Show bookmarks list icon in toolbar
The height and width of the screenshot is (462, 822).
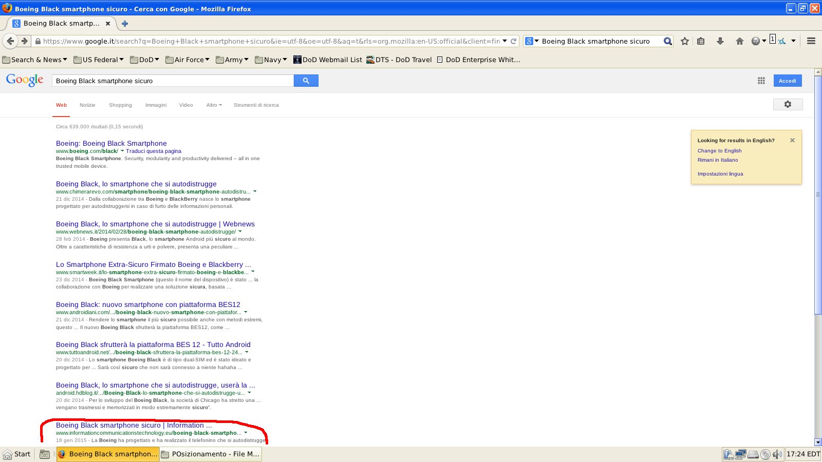(701, 41)
